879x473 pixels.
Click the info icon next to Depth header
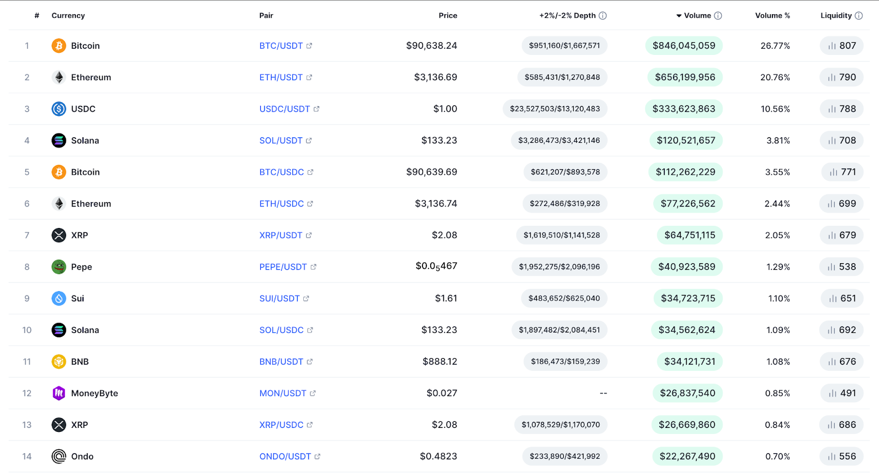[603, 15]
